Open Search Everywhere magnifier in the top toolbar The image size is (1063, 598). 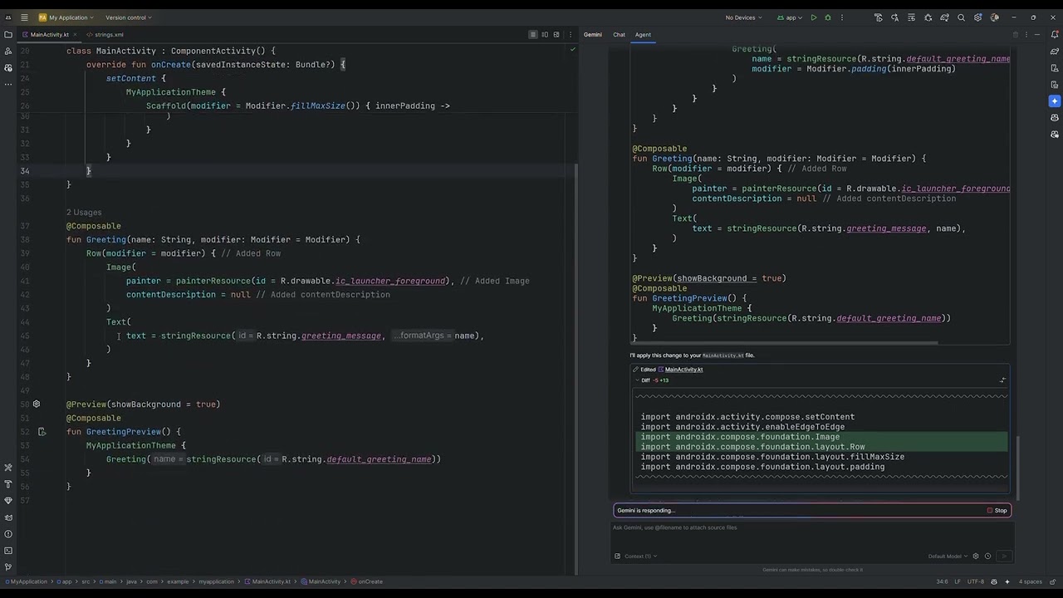point(961,17)
